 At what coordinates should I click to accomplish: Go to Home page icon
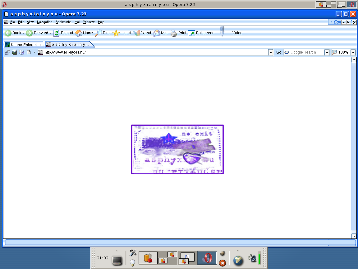(79, 33)
